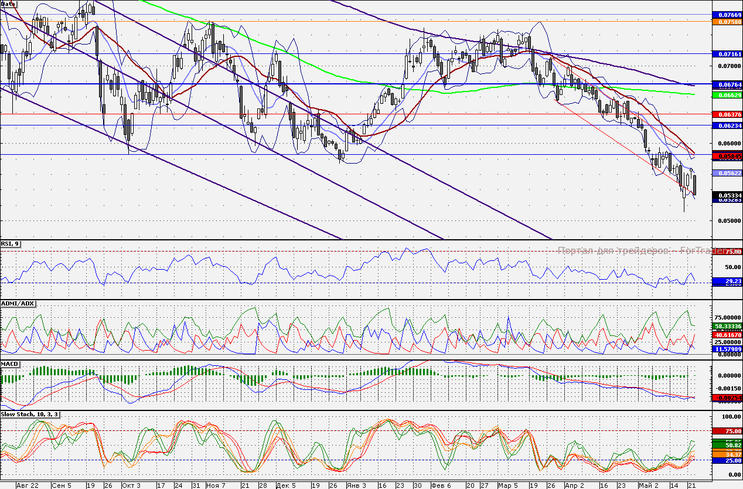This screenshot has width=743, height=489.
Task: Click the blue 0.06764 horizontal level tag
Action: coord(727,85)
